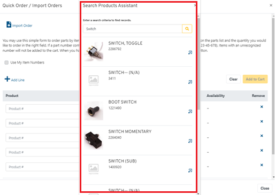This screenshot has height=195, width=275.
Task: Open the momentary switch product thumbnail
Action: (x=94, y=140)
